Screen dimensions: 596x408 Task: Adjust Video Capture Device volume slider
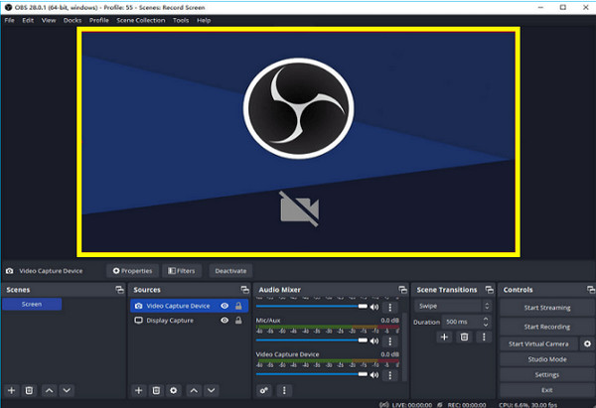click(312, 374)
